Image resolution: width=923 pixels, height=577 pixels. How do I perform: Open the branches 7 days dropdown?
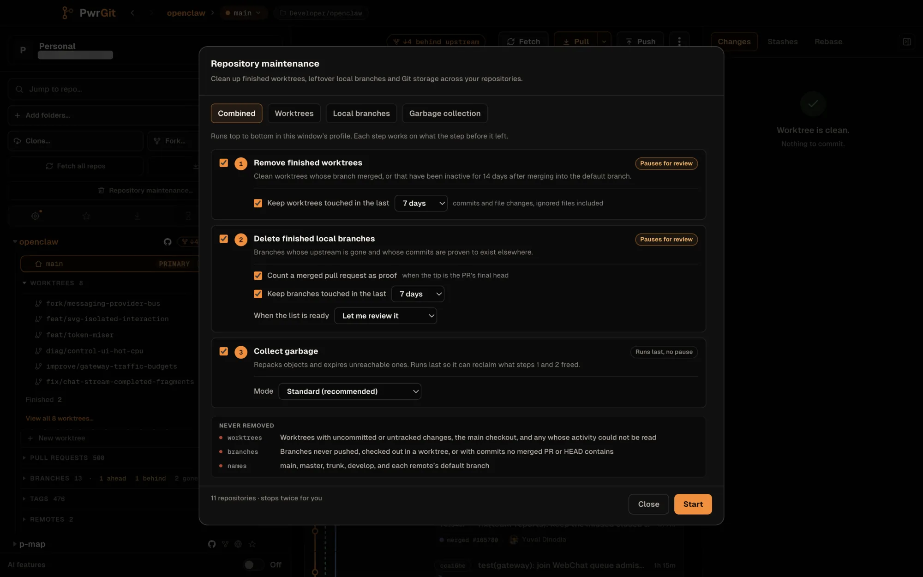pyautogui.click(x=418, y=294)
